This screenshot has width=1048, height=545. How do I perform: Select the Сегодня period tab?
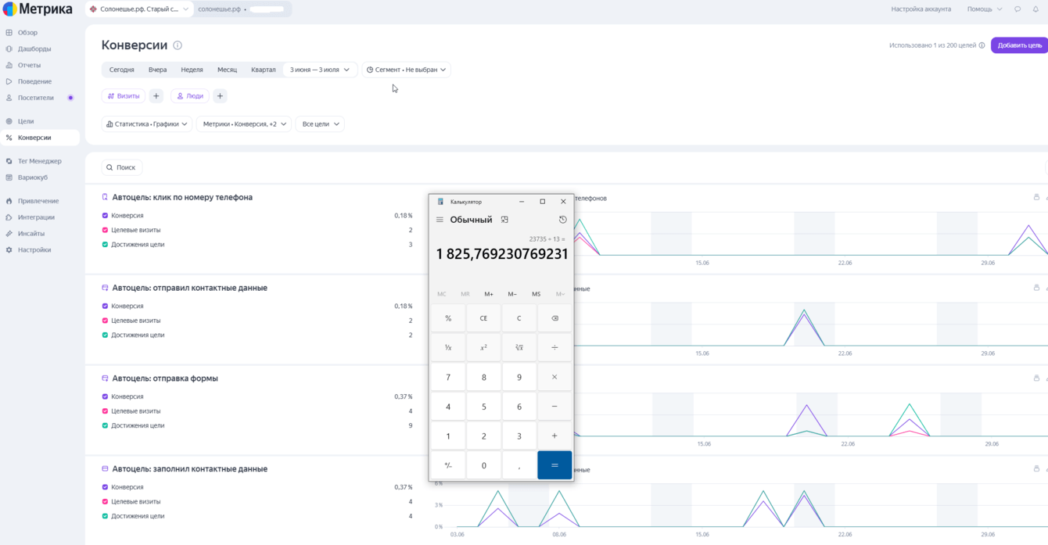[x=121, y=70]
